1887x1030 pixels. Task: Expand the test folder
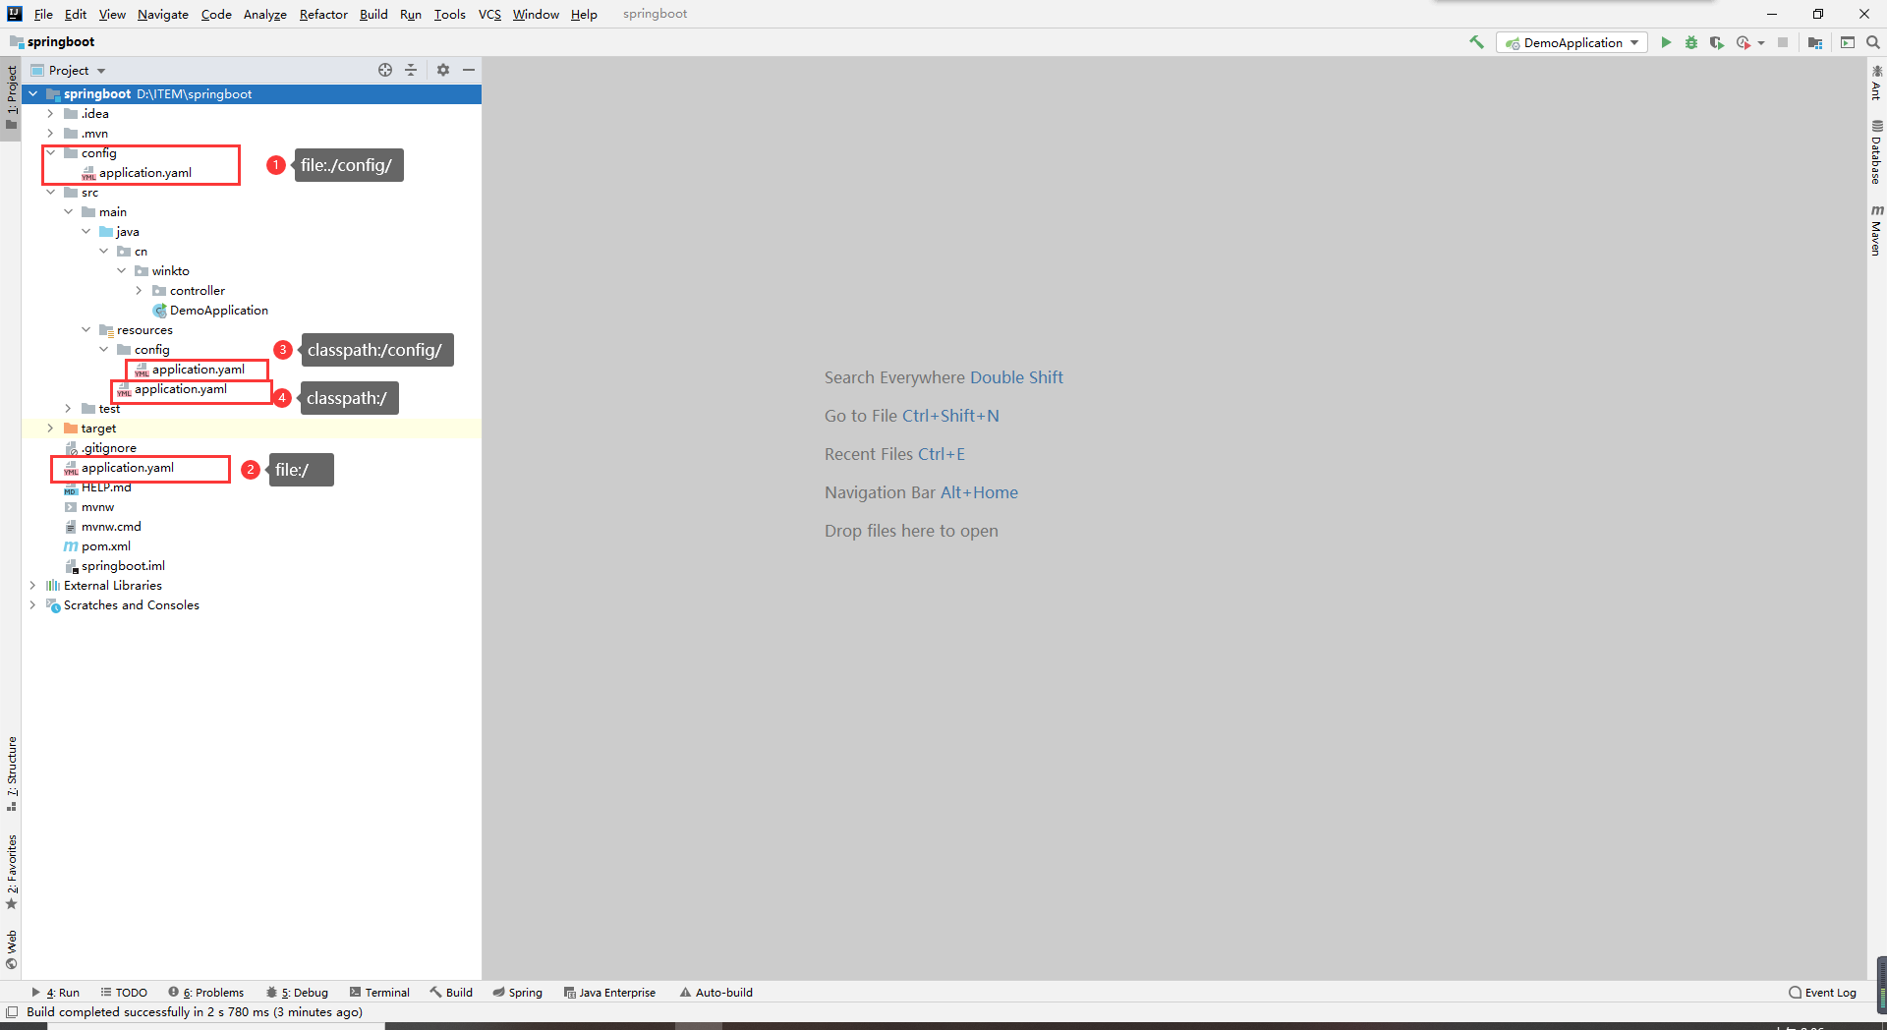tap(68, 409)
